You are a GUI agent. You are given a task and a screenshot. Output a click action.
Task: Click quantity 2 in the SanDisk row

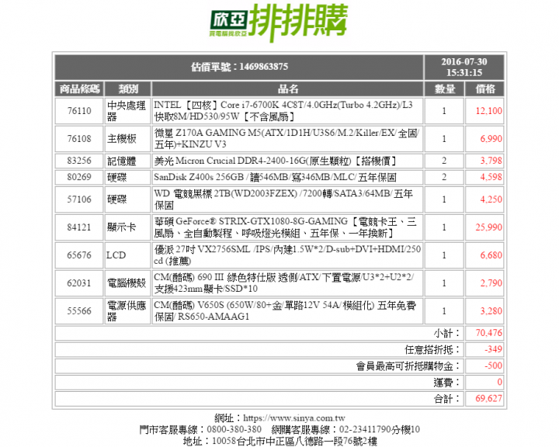pyautogui.click(x=444, y=177)
